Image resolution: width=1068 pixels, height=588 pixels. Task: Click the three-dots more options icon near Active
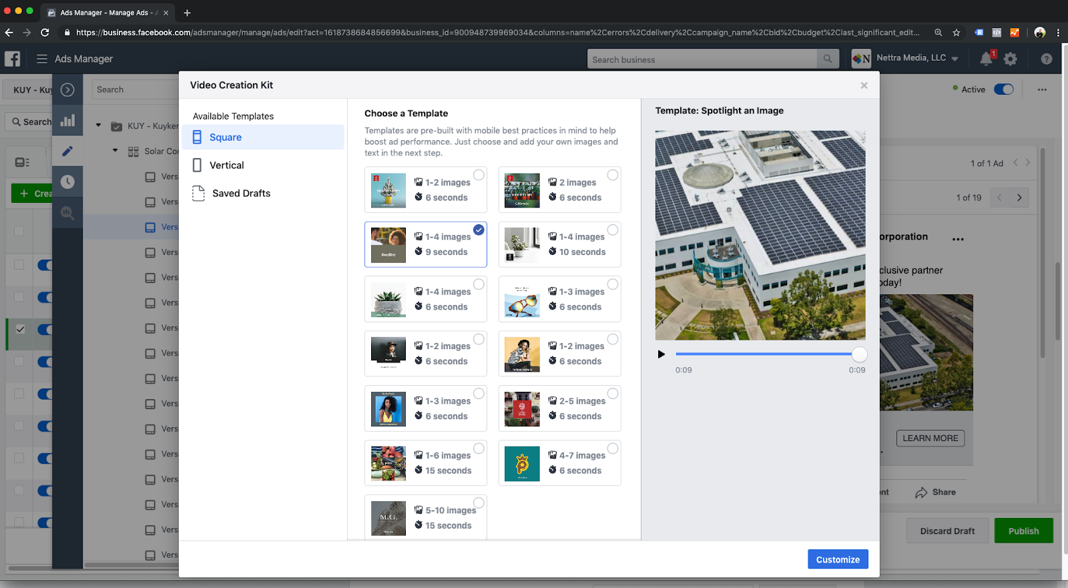tap(1042, 89)
